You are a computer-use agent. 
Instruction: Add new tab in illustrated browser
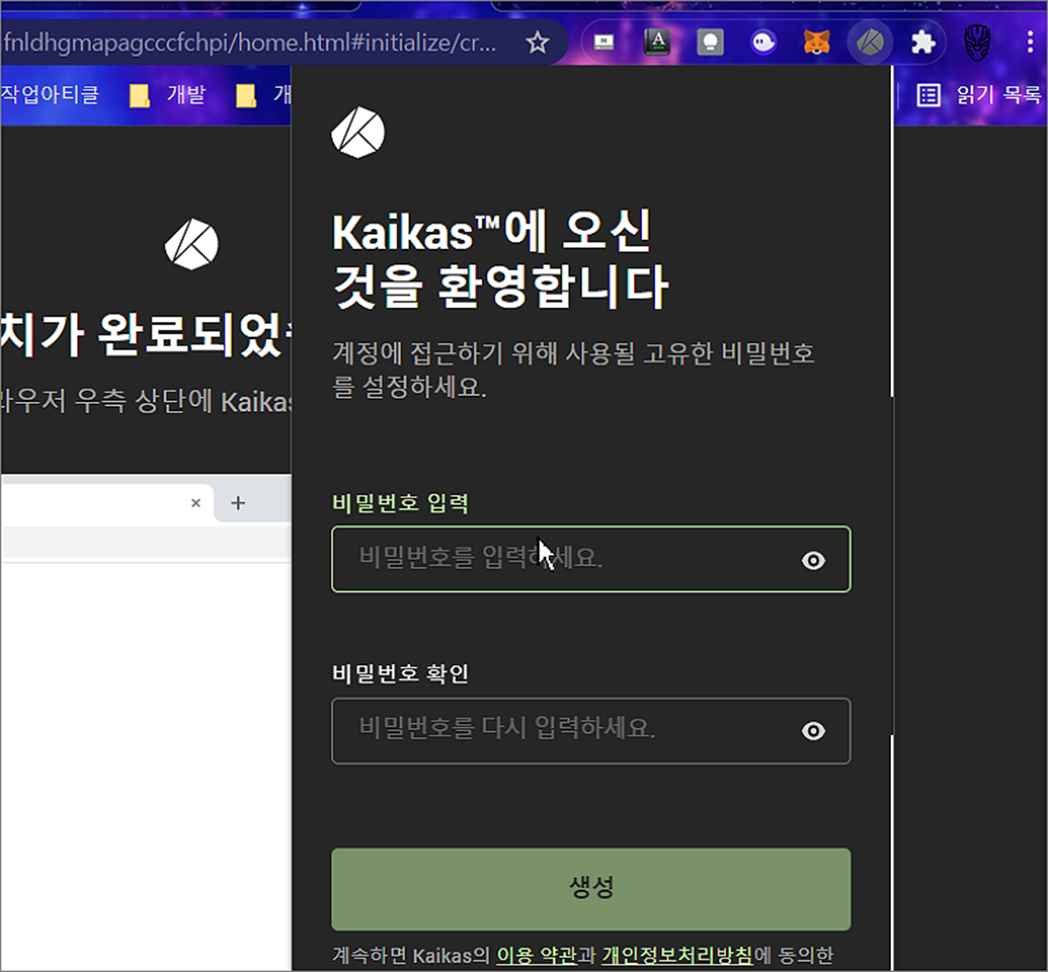[x=238, y=502]
